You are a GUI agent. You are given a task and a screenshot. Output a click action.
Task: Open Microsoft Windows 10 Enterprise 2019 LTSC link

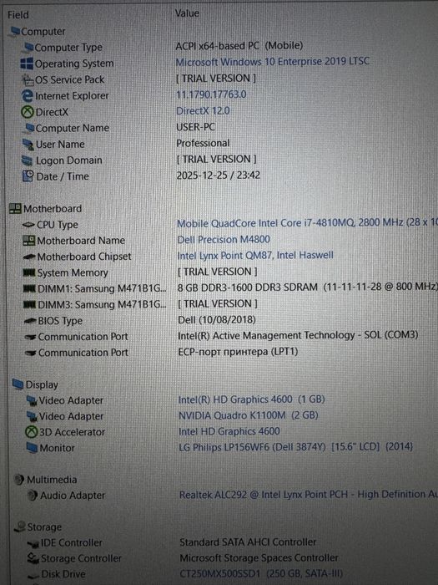[272, 62]
